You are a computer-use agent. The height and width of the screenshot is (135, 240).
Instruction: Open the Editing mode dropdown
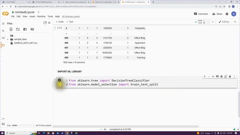tap(224, 22)
